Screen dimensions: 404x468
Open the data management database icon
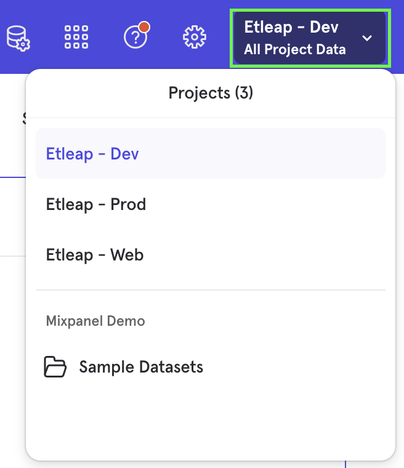[18, 38]
